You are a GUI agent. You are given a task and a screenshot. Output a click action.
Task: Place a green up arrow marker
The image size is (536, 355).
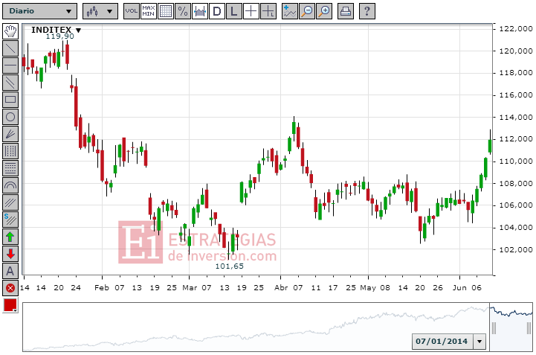pos(10,237)
